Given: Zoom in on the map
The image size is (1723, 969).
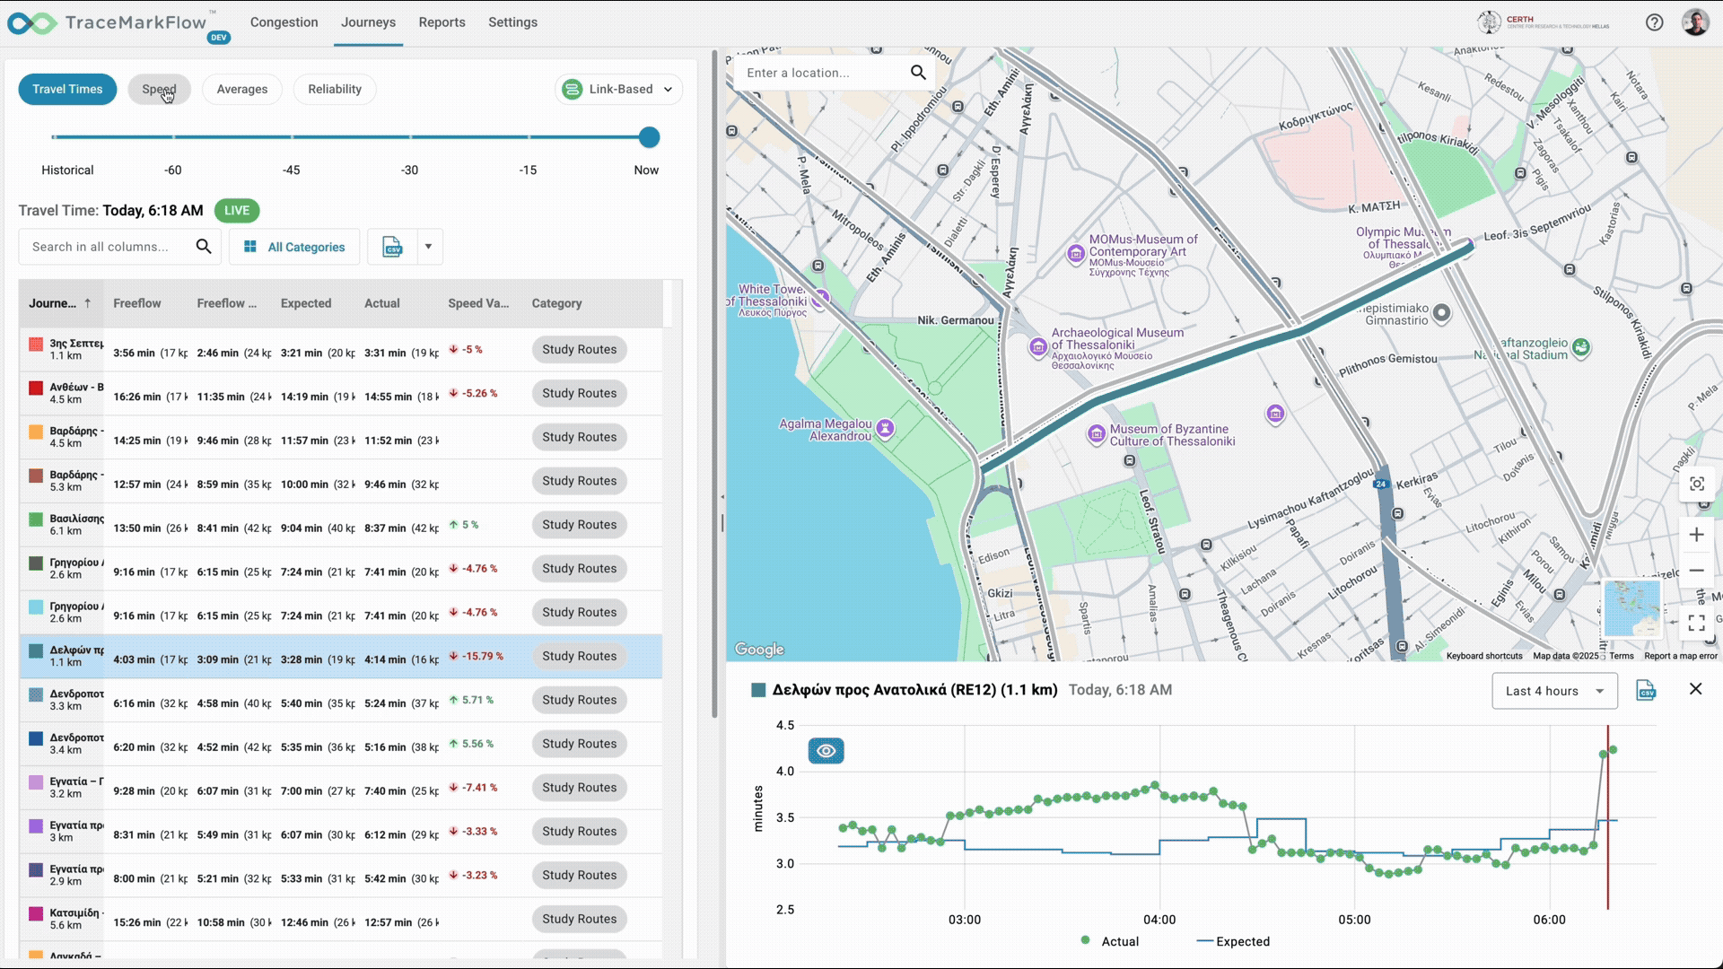Looking at the screenshot, I should pos(1697,535).
